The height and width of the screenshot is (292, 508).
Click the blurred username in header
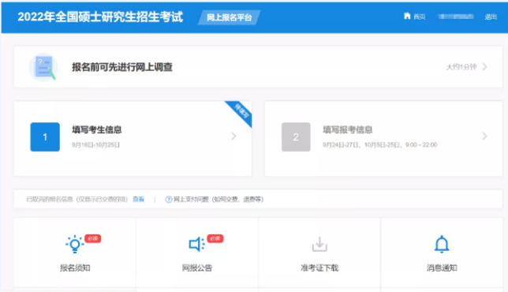point(456,17)
